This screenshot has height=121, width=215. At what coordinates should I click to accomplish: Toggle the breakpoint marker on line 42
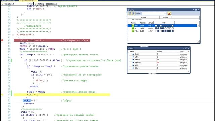(2, 40)
